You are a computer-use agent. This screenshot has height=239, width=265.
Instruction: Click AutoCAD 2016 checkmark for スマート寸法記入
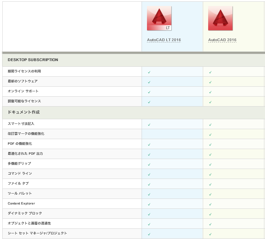click(x=210, y=125)
